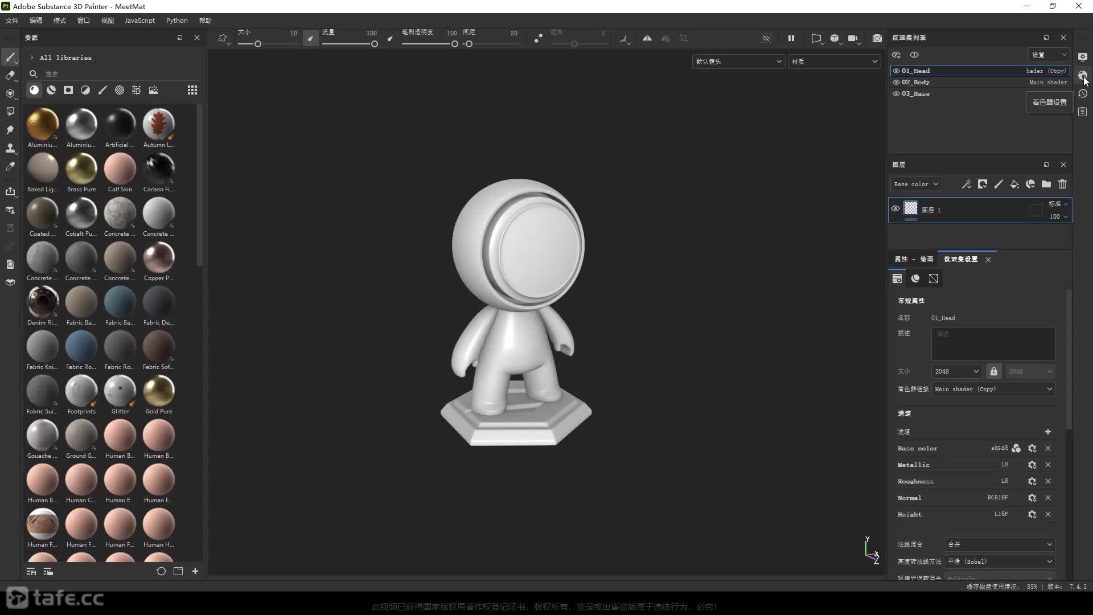Open the Sobel height-to-normal method dropdown
Screen dimensions: 1093x615
(999, 561)
